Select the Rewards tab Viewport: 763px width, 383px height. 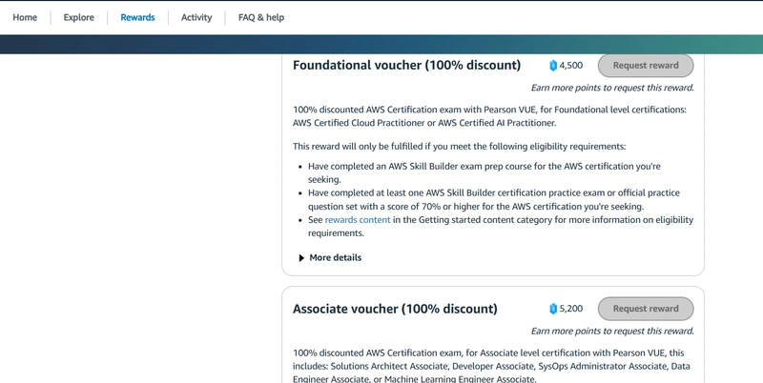[x=137, y=17]
